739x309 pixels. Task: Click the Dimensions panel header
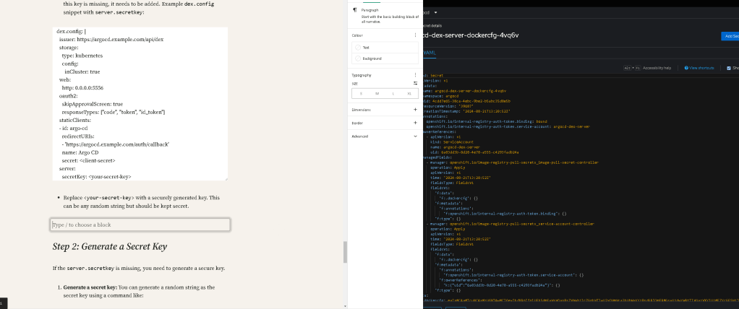[x=385, y=110]
